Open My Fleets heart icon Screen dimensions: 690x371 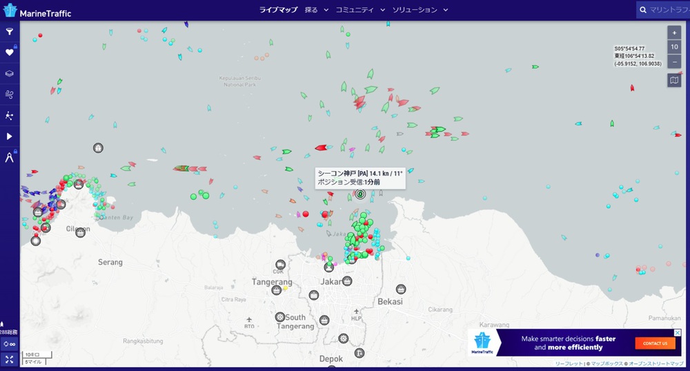point(10,52)
